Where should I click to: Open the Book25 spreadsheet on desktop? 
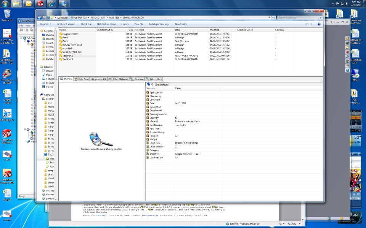click(7, 195)
